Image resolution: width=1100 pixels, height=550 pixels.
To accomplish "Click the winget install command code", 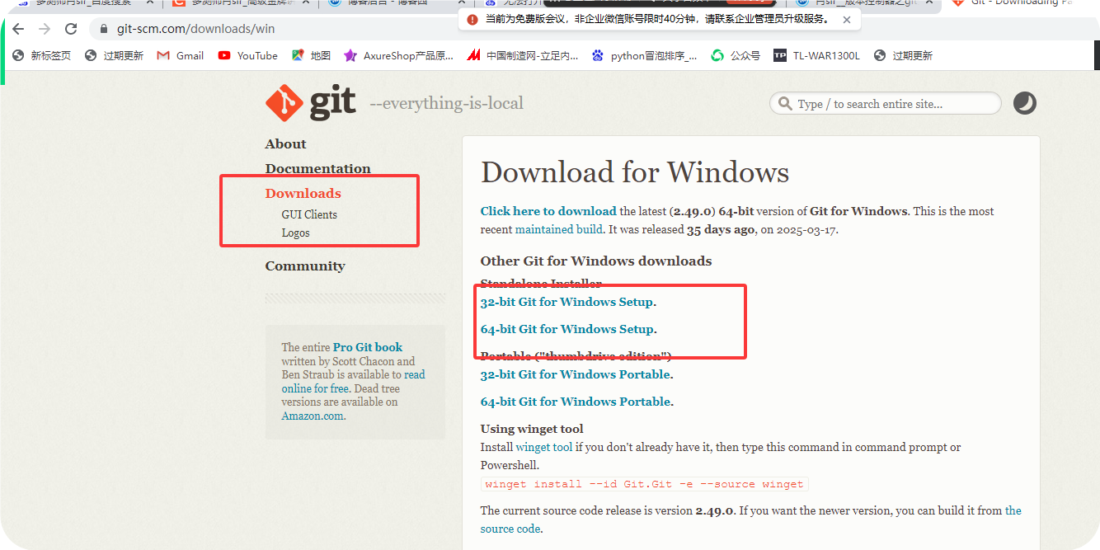I will pos(644,484).
